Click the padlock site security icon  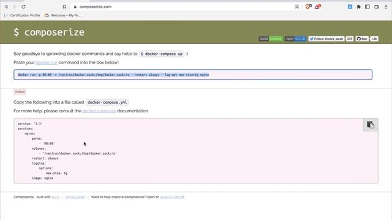75,7
